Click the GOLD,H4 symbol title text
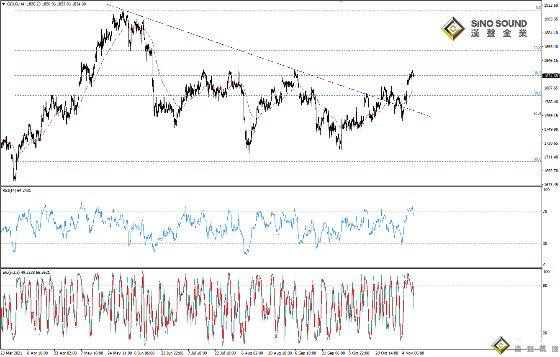This screenshot has width=560, height=357. 15,4
